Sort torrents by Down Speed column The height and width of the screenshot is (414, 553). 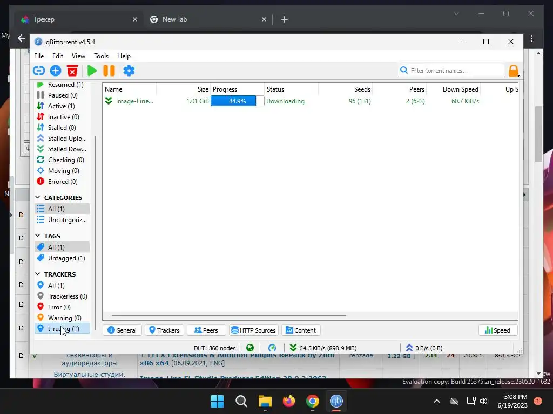[x=454, y=89]
